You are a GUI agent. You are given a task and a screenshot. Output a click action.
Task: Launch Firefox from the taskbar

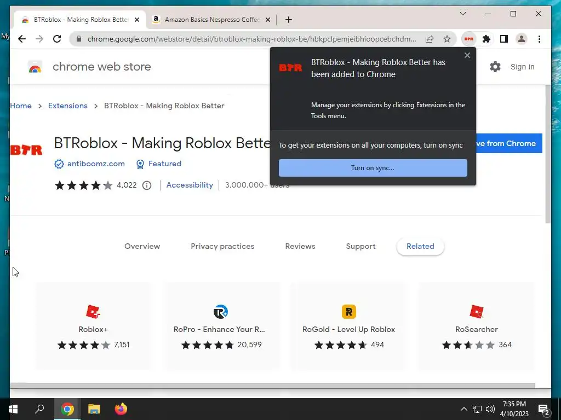[121, 409]
